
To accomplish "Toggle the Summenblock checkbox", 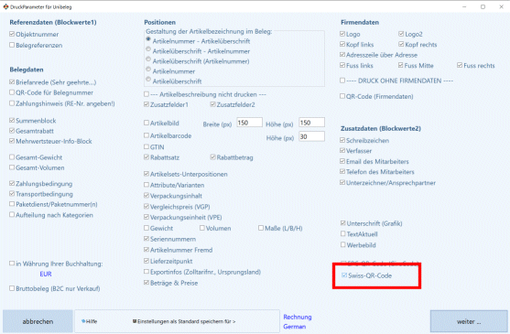I will (x=12, y=120).
